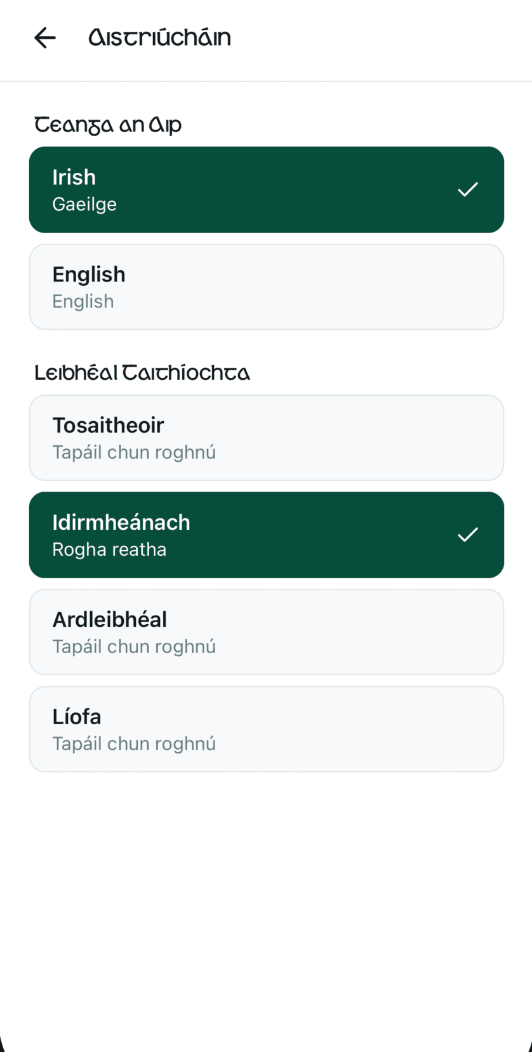Choose the Tosaitheoir experience level

tap(267, 438)
